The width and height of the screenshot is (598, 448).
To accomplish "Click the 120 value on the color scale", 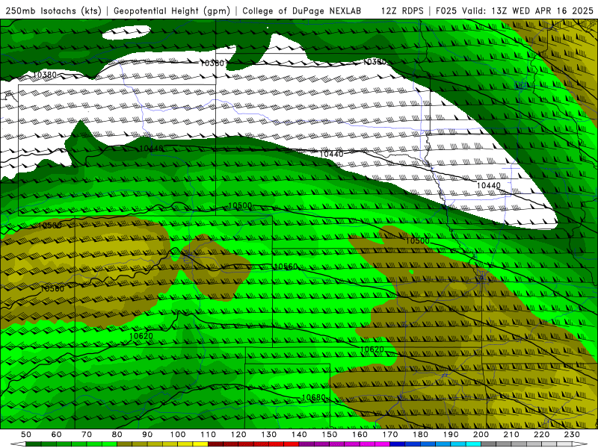I will [238, 435].
